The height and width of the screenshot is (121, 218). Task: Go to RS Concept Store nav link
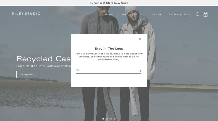179,14
